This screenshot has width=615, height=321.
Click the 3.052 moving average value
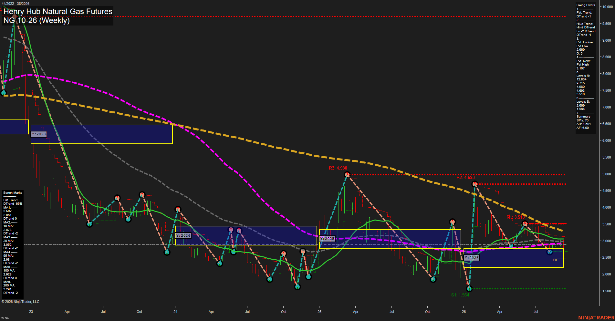(7, 245)
